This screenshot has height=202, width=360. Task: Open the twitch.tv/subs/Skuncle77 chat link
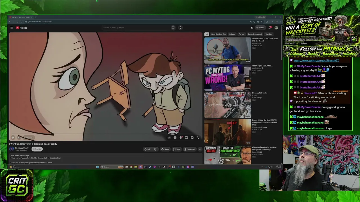coord(316,61)
